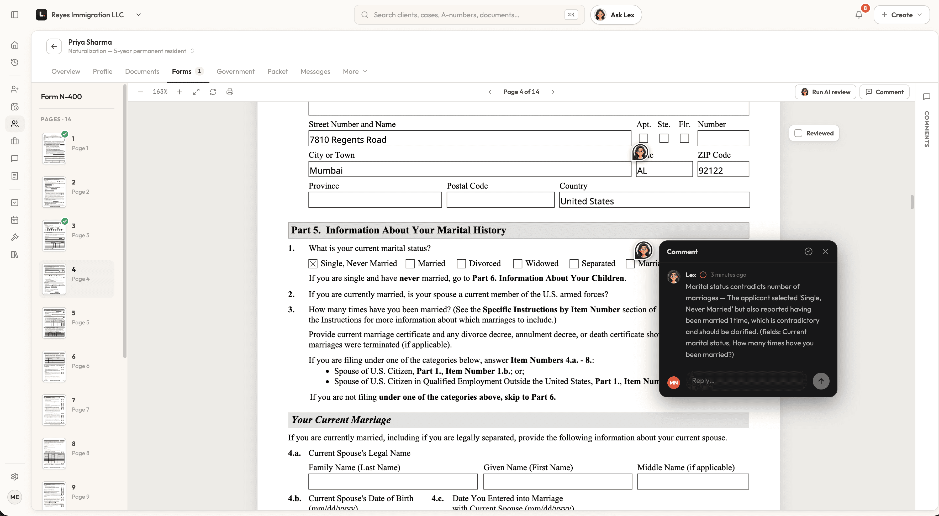Open the history clock icon in sidebar
The image size is (939, 516).
(x=15, y=62)
